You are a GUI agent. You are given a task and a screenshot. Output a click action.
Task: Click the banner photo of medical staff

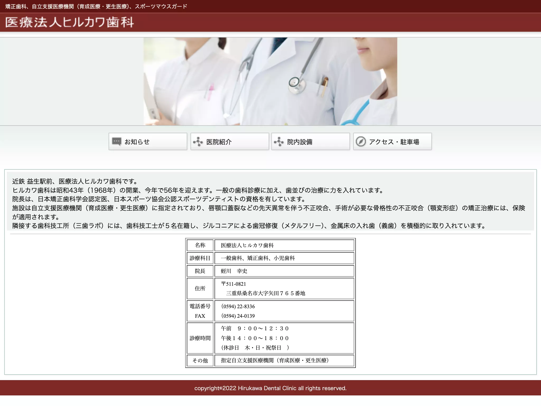(270, 81)
